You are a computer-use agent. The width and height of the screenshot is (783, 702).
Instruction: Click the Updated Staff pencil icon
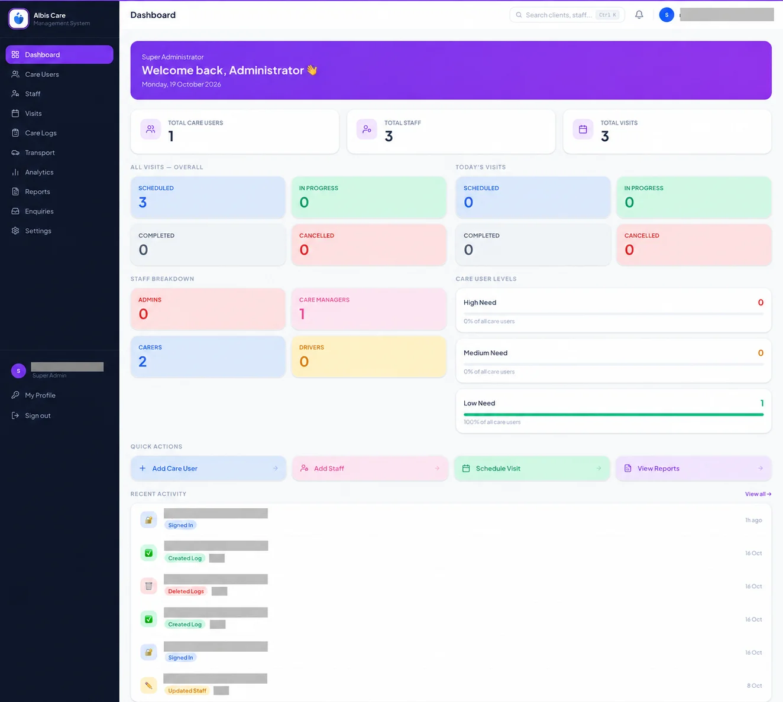[x=148, y=685]
